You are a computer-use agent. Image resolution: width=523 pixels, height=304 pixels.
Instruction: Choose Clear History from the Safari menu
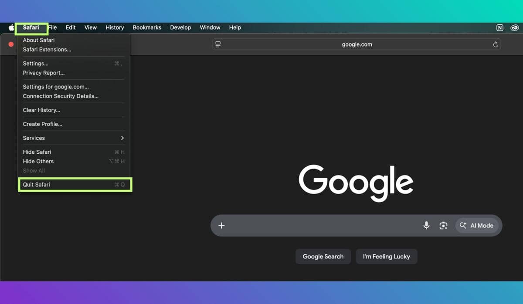tap(41, 110)
